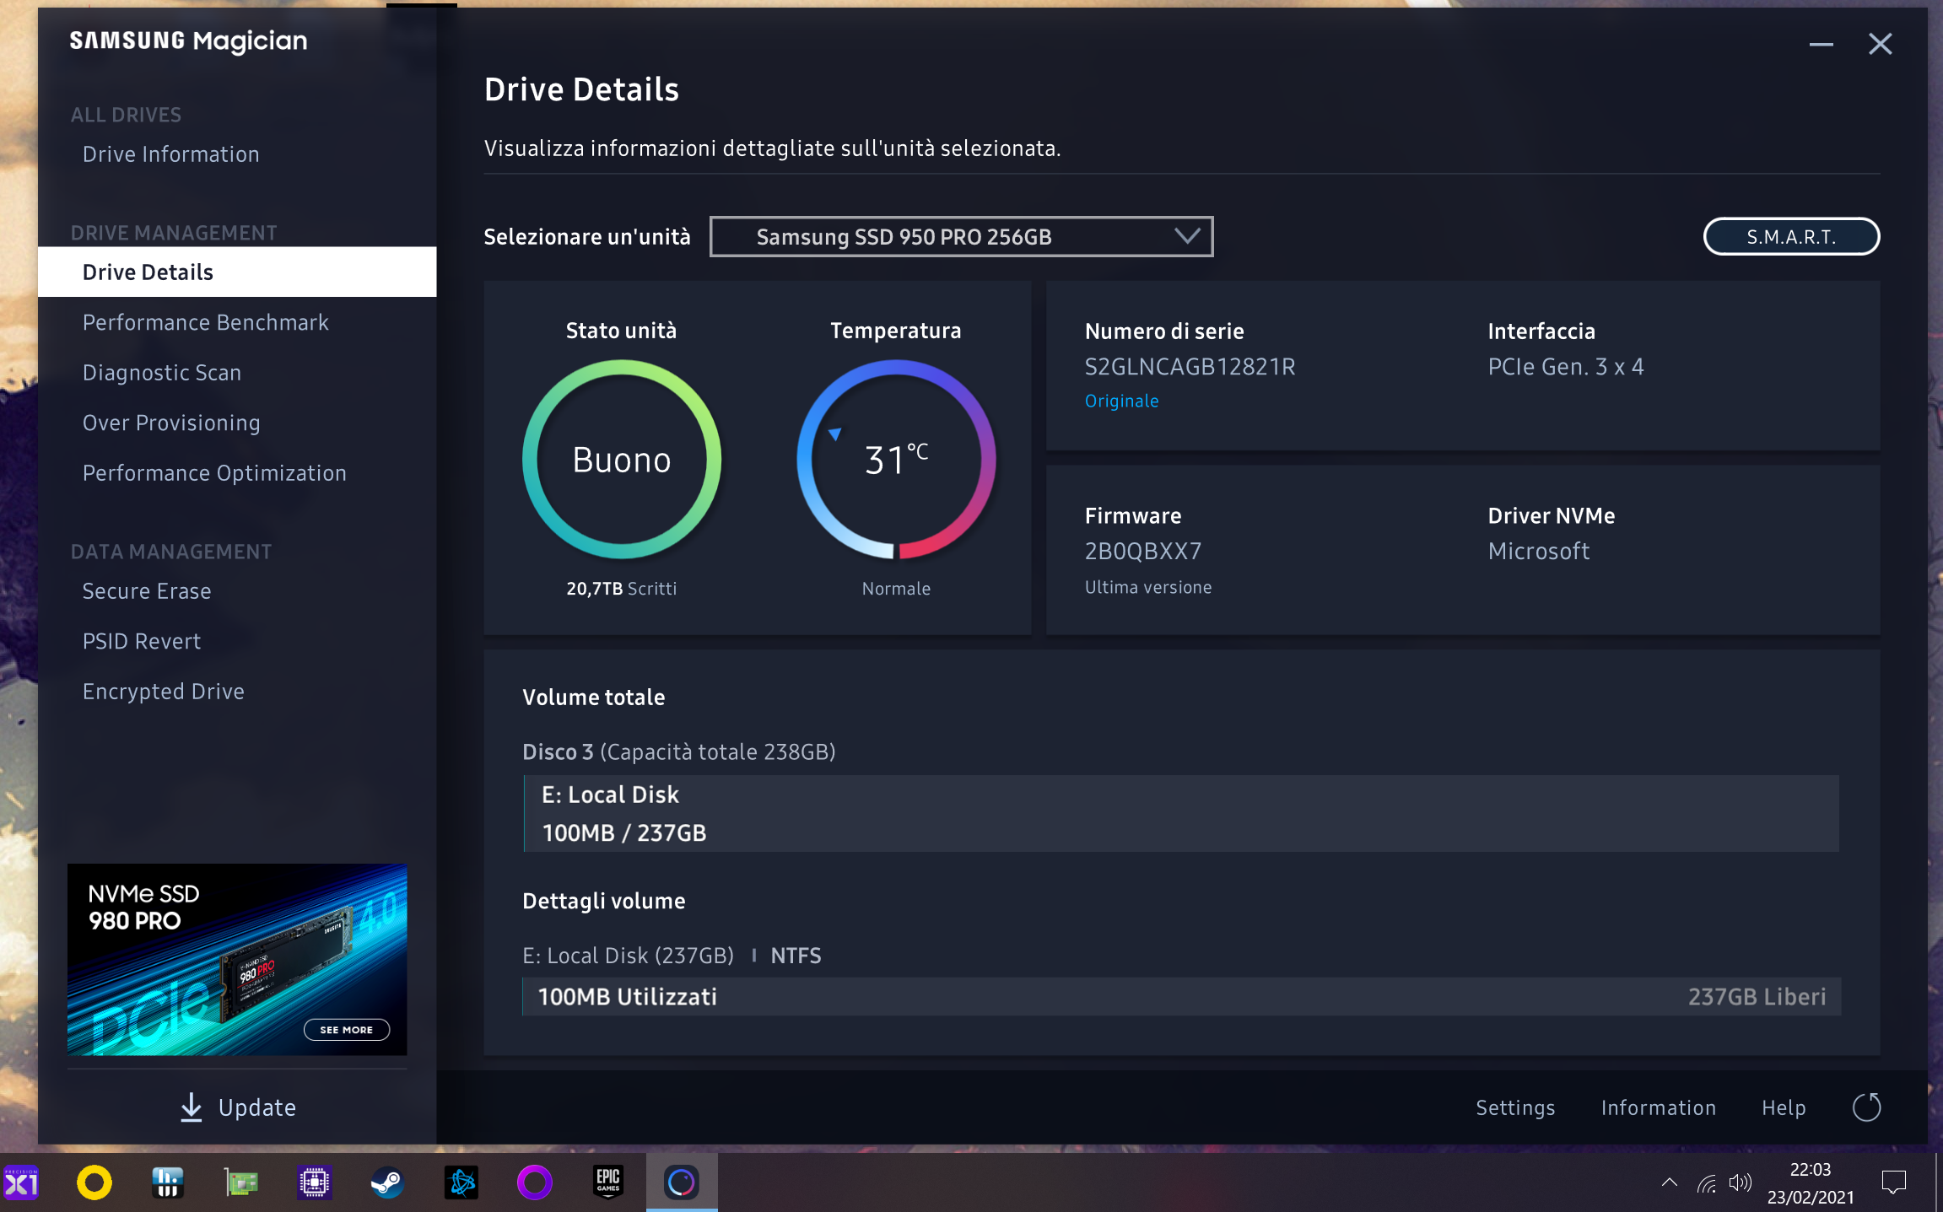
Task: Open the purple ring app in the taskbar
Action: [535, 1182]
